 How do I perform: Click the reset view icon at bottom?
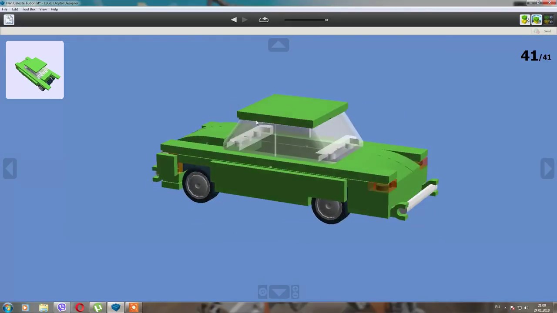pos(262,292)
